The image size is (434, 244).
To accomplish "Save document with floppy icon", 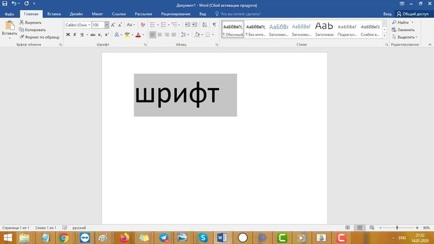I will [x=5, y=3].
